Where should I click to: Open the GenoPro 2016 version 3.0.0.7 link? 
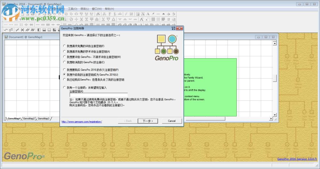[x=297, y=159]
